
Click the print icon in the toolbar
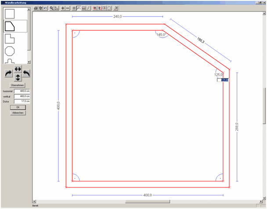(x=36, y=8)
